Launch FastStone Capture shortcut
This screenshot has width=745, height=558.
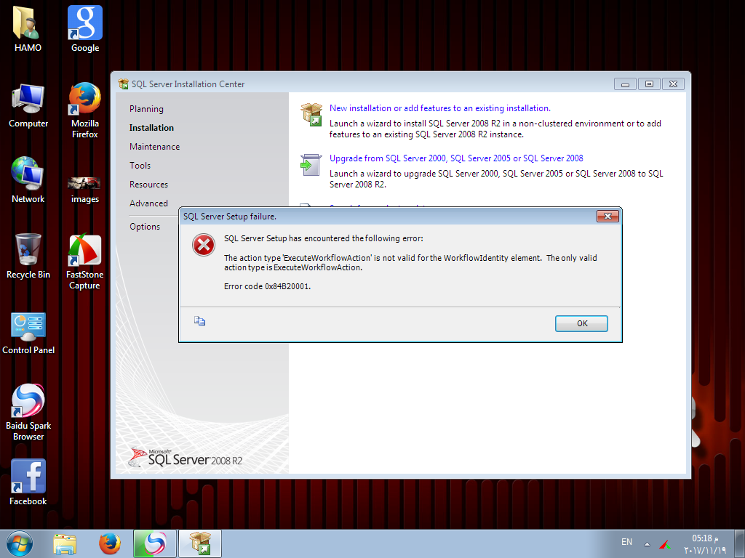[84, 261]
